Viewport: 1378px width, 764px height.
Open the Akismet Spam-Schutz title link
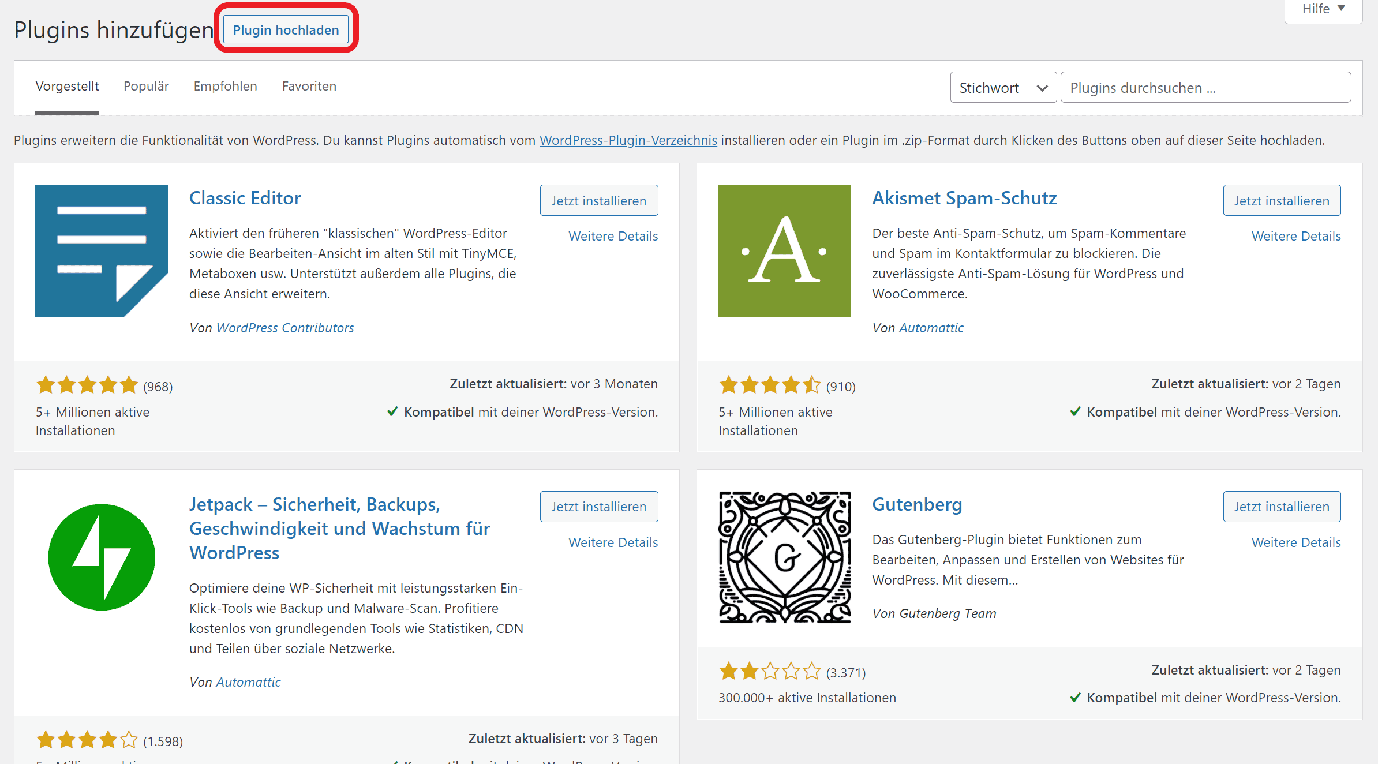[x=965, y=198]
